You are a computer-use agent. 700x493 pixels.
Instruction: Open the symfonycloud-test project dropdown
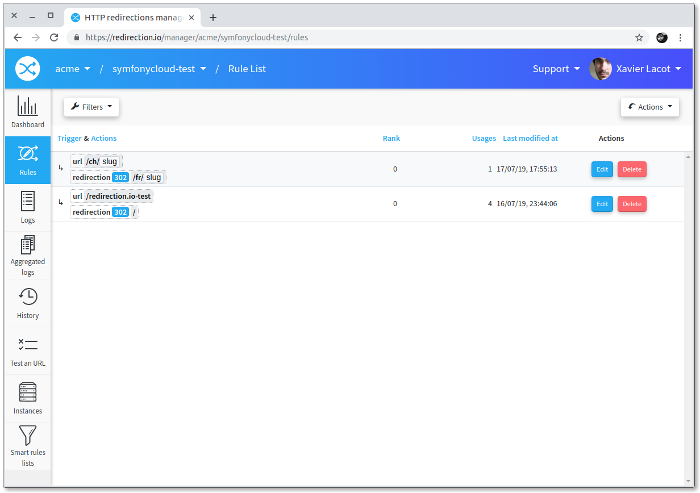coord(159,69)
